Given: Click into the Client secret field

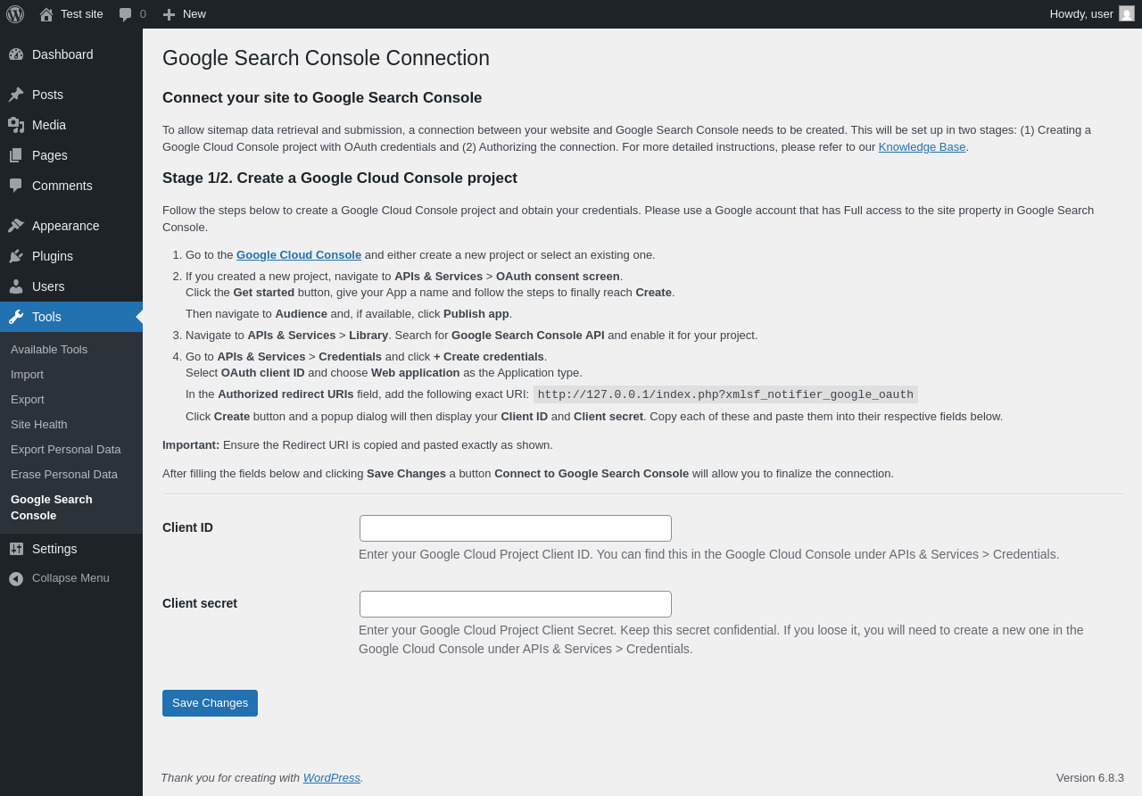Looking at the screenshot, I should pyautogui.click(x=516, y=604).
